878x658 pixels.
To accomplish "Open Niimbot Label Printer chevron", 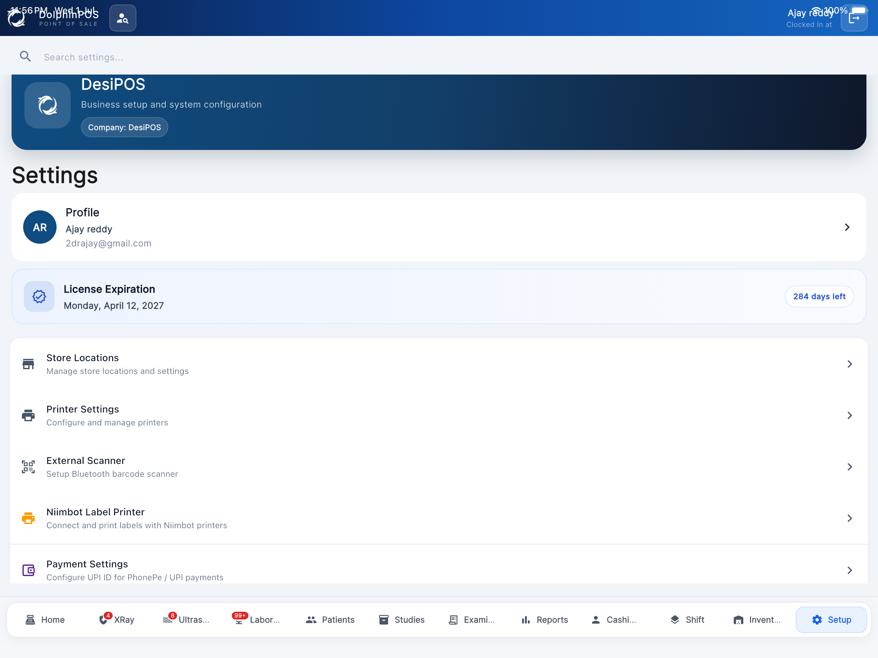I will [849, 518].
